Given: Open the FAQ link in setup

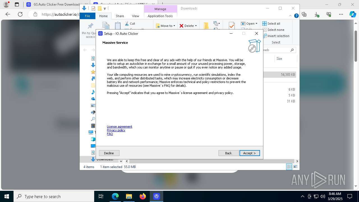Looking at the screenshot, I should tap(110, 134).
